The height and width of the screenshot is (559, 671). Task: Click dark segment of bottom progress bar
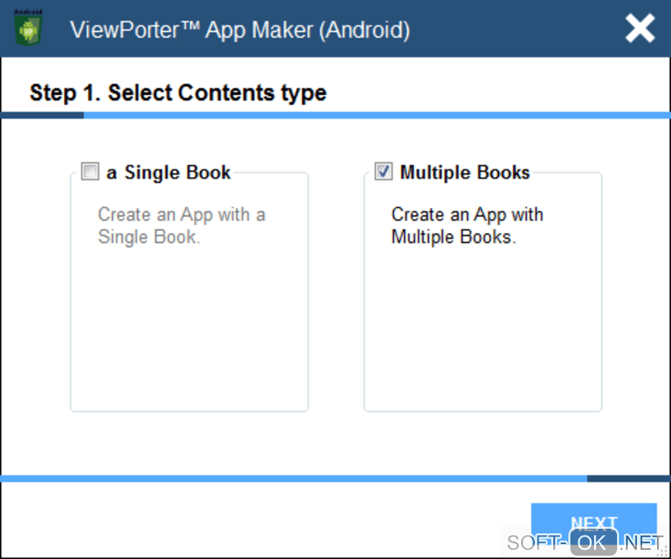[x=628, y=478]
